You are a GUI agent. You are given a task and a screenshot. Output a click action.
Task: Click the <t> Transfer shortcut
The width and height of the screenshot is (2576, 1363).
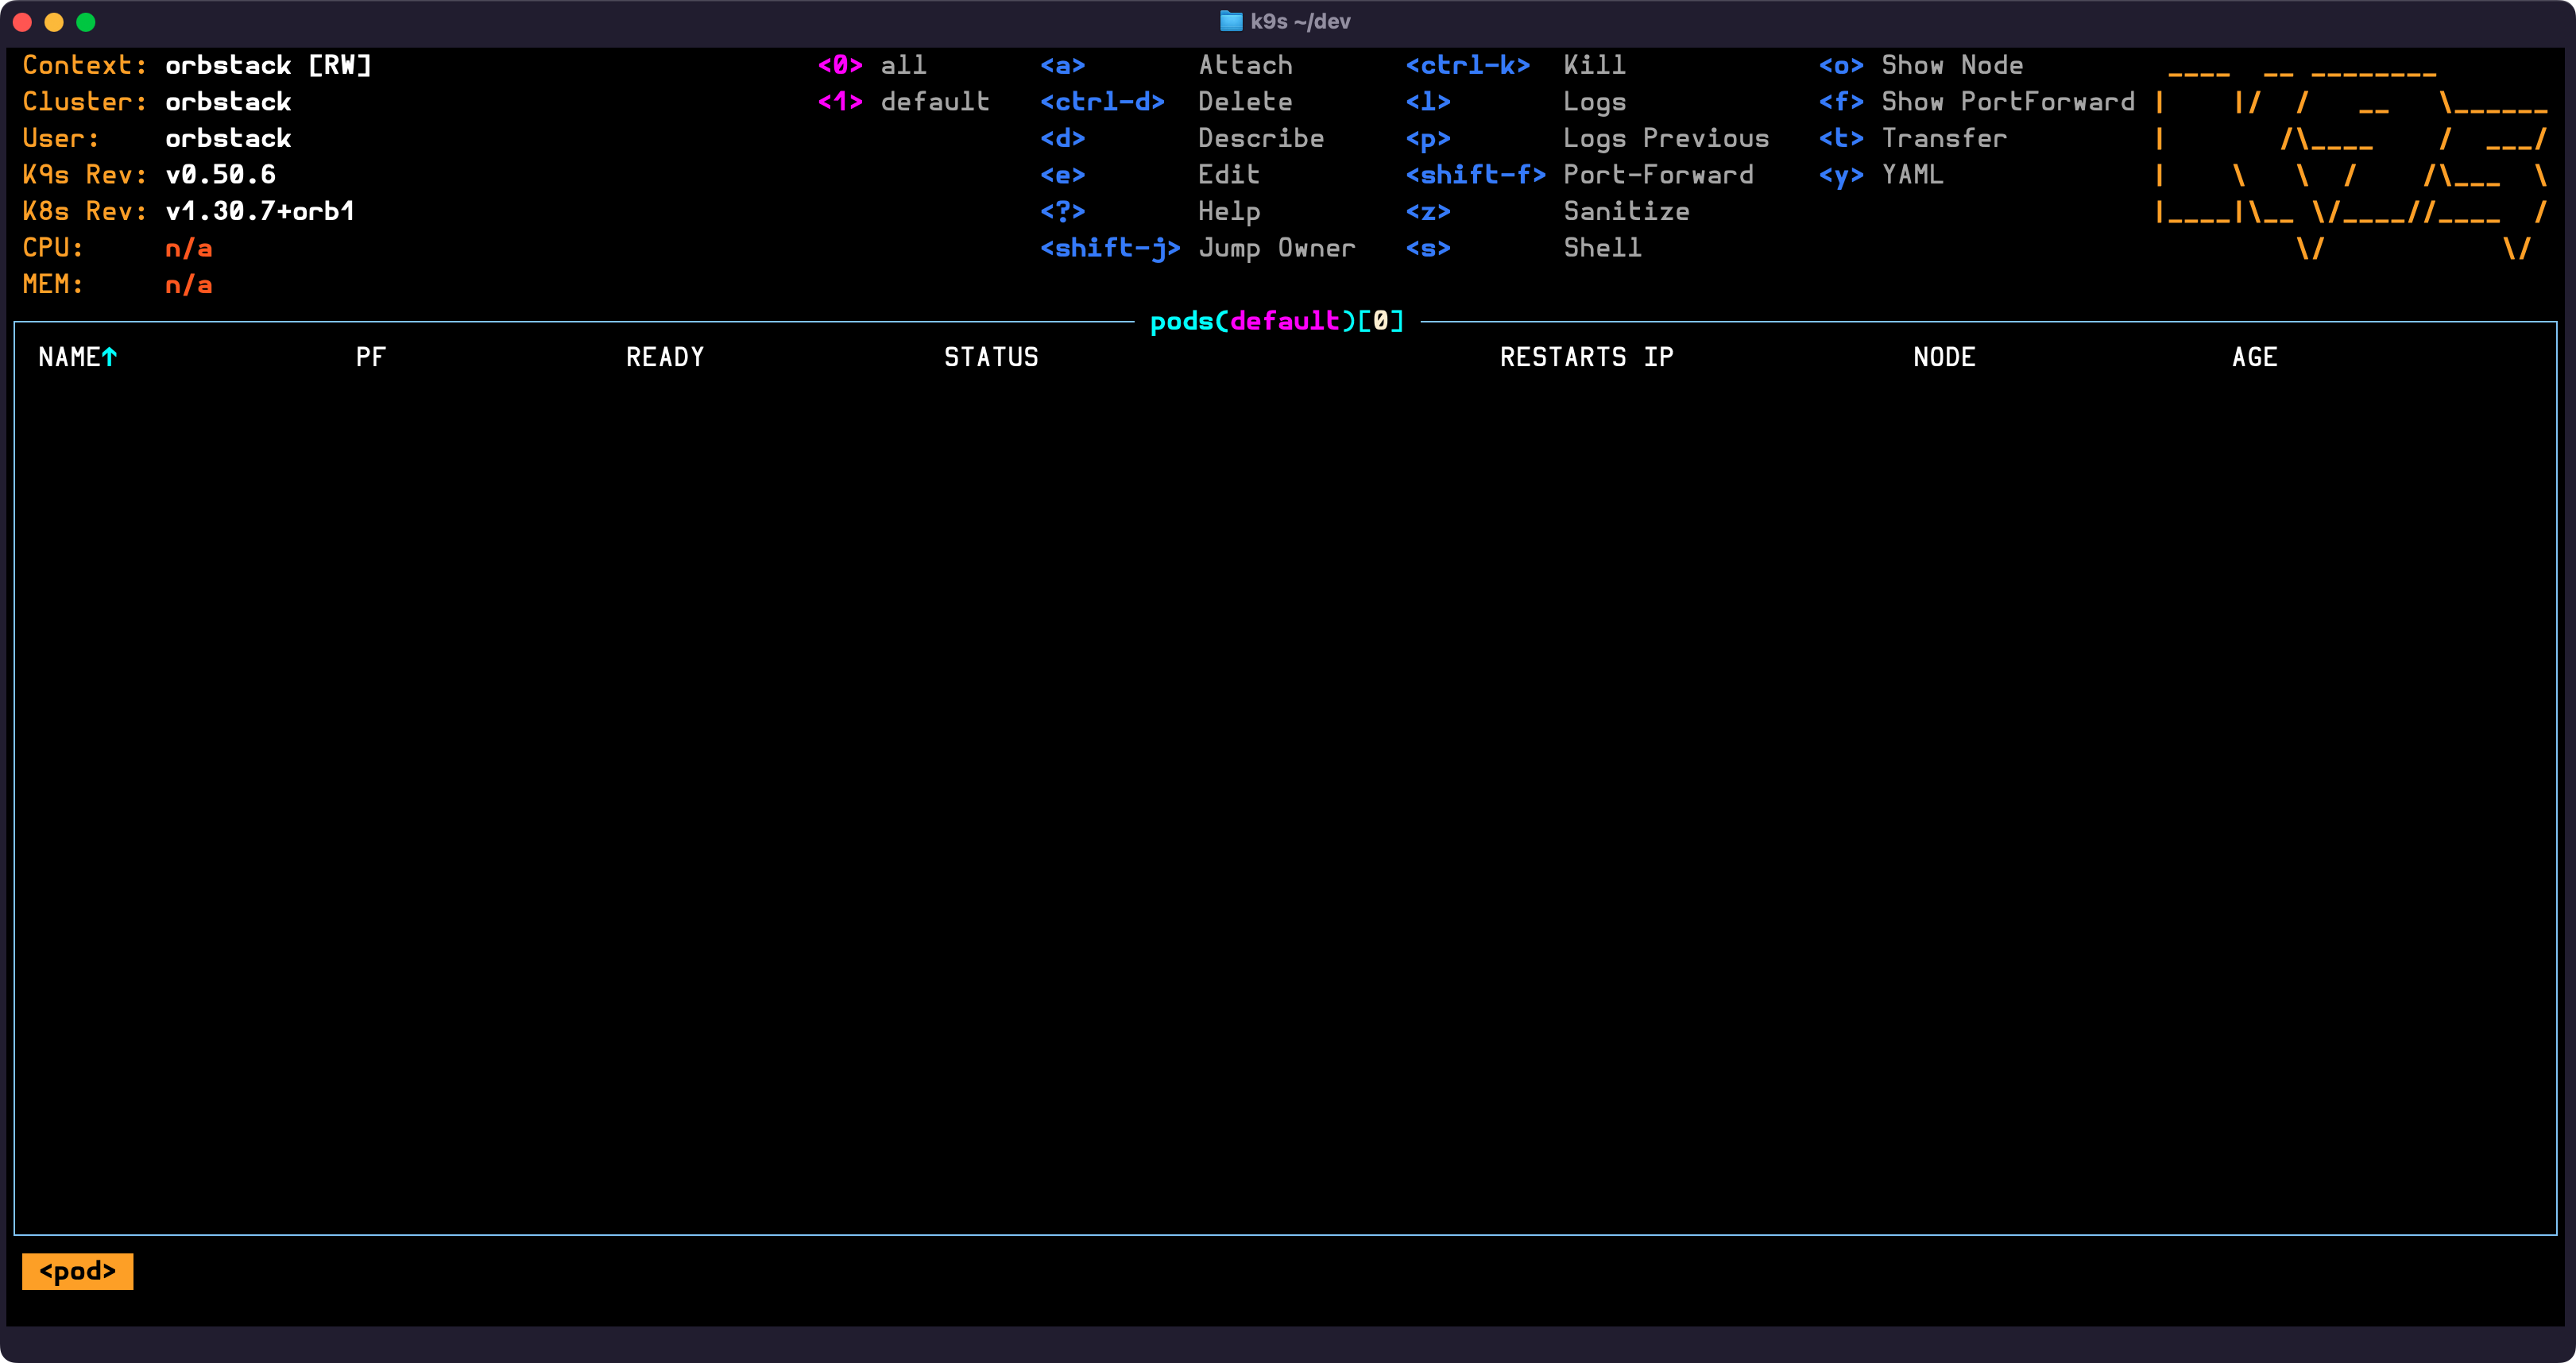[1913, 138]
